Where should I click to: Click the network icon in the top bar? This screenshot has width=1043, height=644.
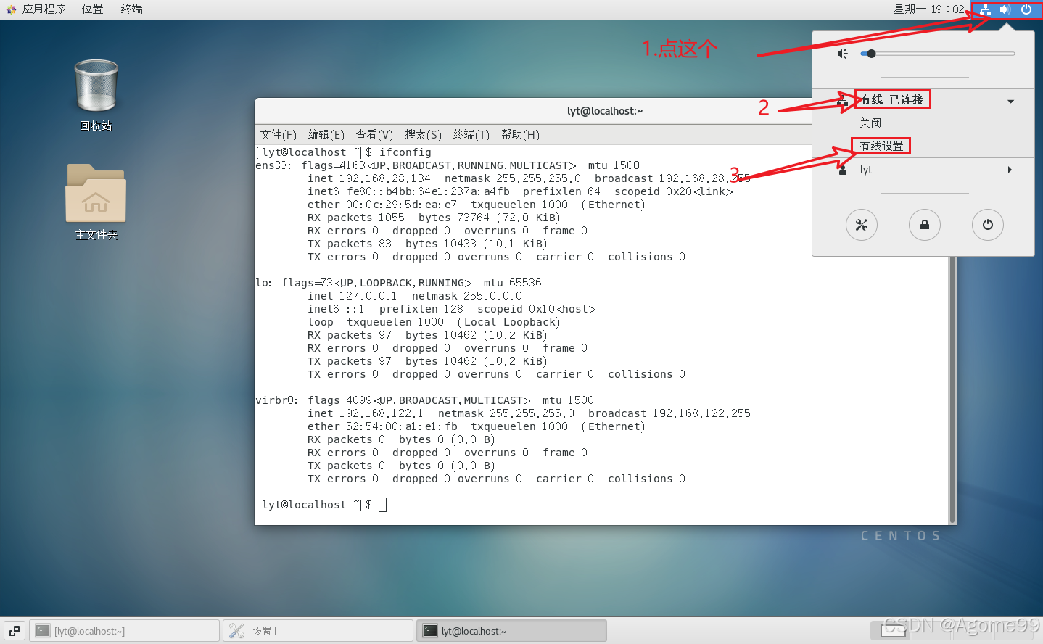pyautogui.click(x=984, y=9)
